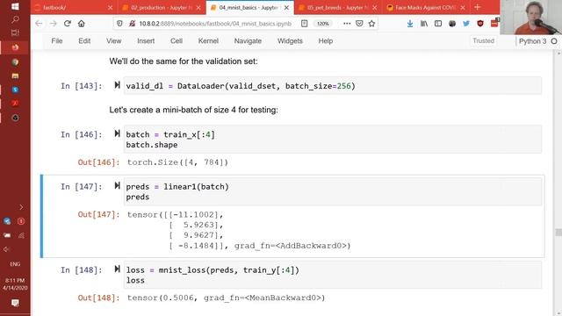Open the ENG language indicator

15,264
